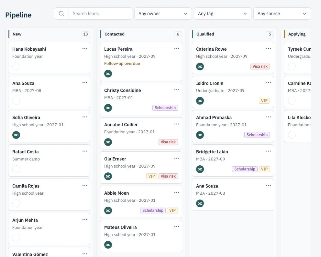
Task: Open Ahmad Prohaska's ellipsis menu
Action: (x=269, y=117)
